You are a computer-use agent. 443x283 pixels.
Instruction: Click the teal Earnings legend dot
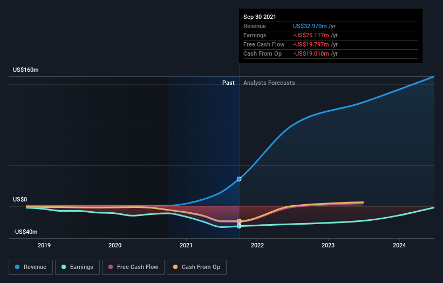pyautogui.click(x=64, y=267)
